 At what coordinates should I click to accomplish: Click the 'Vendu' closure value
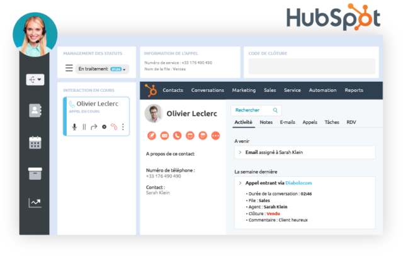coord(273,214)
